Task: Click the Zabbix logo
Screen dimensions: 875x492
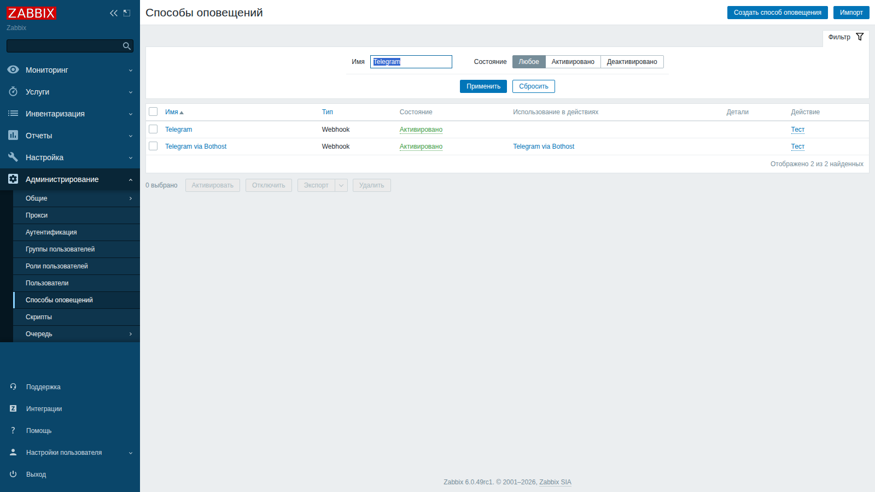Action: coord(31,13)
